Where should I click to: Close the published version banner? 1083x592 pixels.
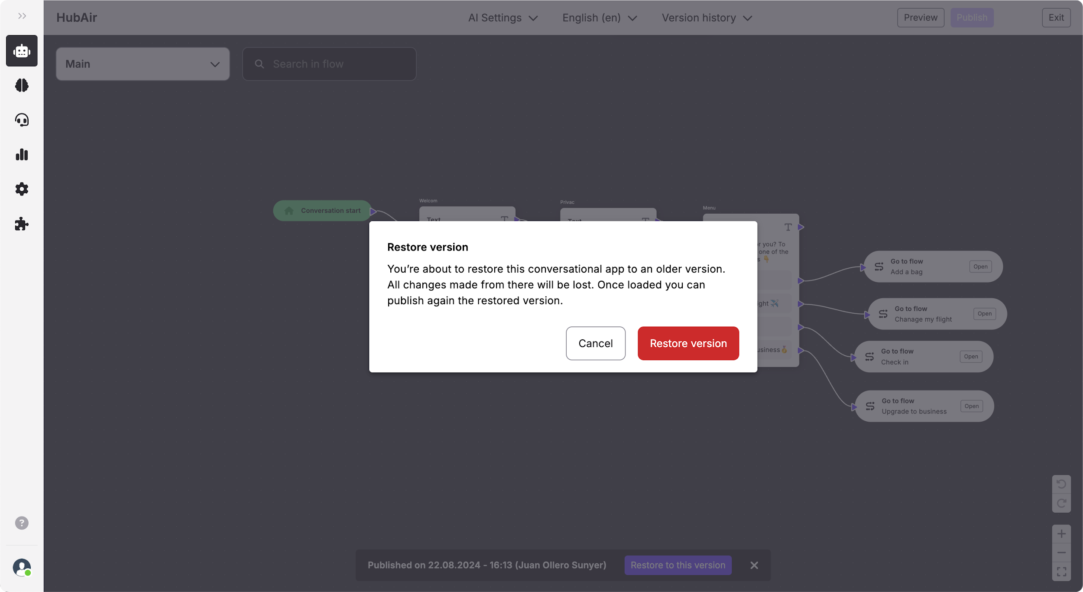point(754,565)
